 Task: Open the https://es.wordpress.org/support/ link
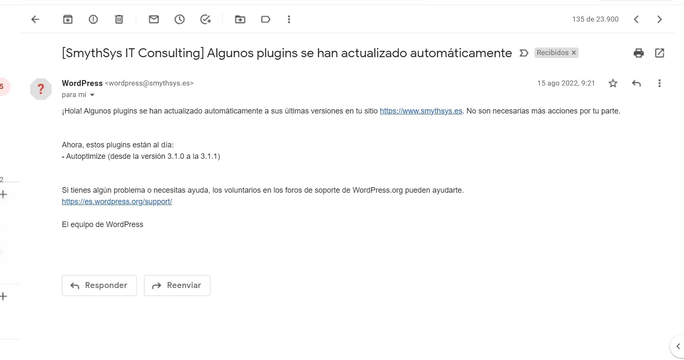117,202
